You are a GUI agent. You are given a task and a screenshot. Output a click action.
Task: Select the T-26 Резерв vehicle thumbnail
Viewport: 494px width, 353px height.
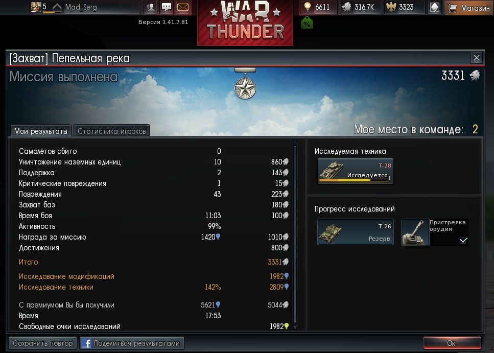coord(356,232)
